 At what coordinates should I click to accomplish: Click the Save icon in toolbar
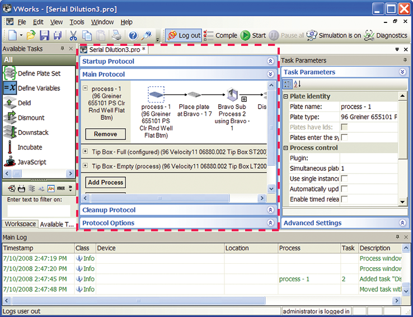[44, 35]
